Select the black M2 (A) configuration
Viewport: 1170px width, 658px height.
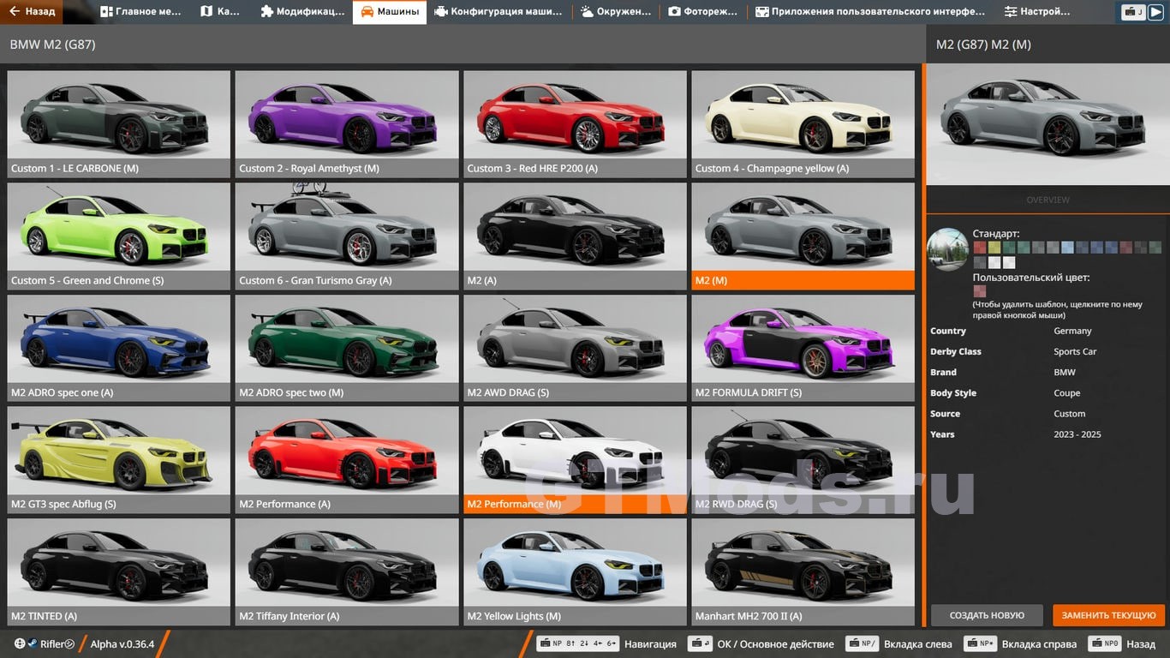(575, 236)
